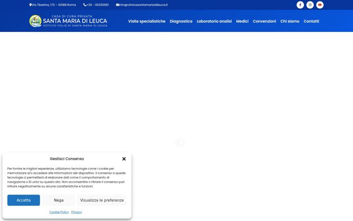Click the info@ email address
Screen dimensions: 353x221
tap(143, 5)
